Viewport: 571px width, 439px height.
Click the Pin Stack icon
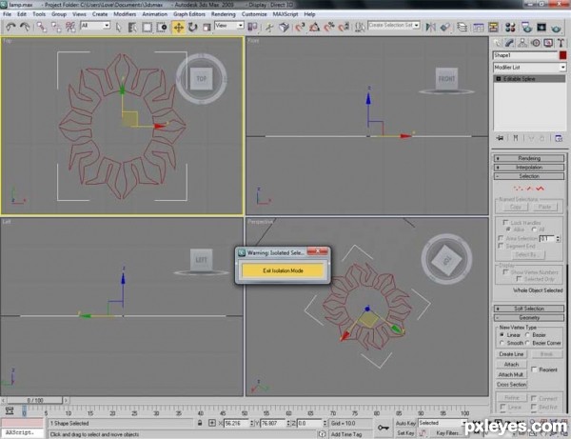[x=500, y=138]
